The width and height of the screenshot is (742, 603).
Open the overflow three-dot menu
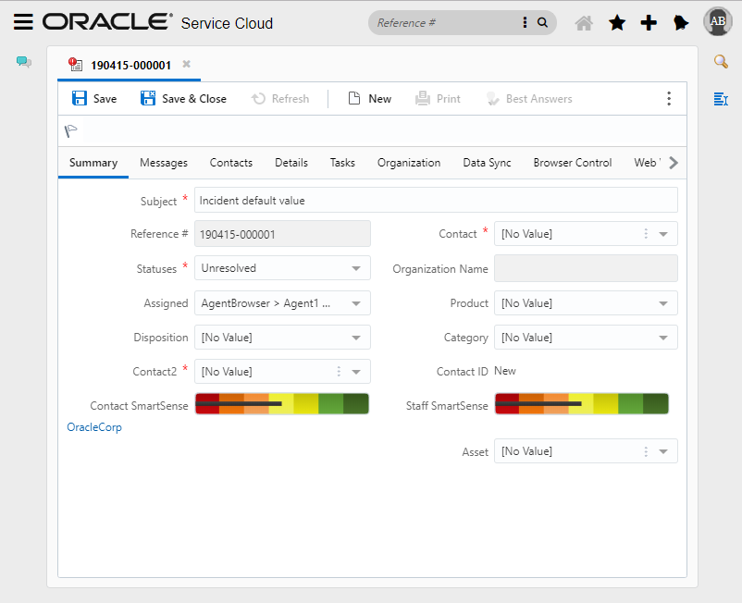[x=669, y=98]
